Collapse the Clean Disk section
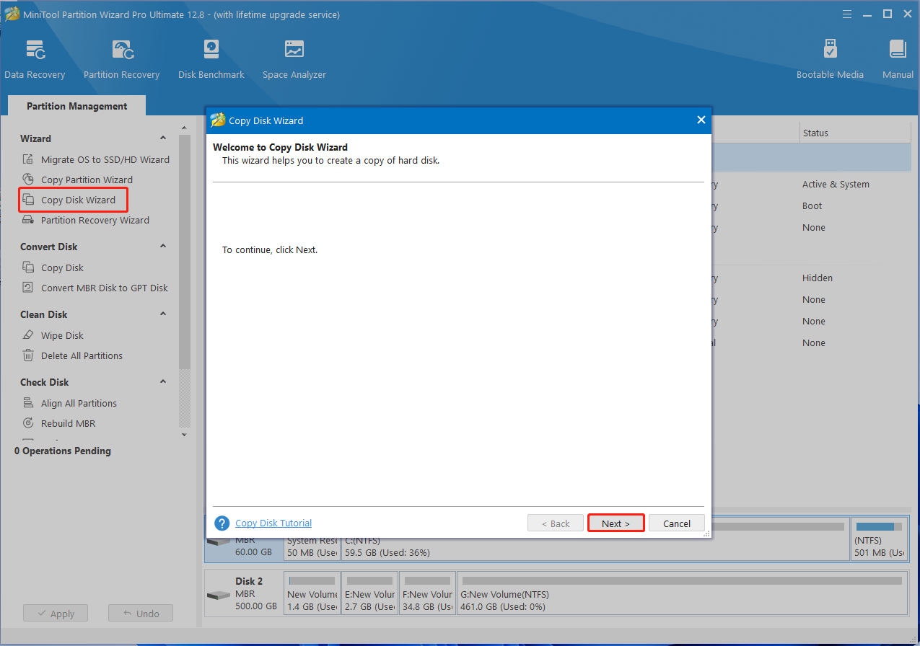This screenshot has width=920, height=646. [x=163, y=314]
